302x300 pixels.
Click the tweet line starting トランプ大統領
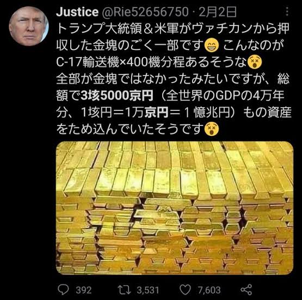tap(172, 29)
